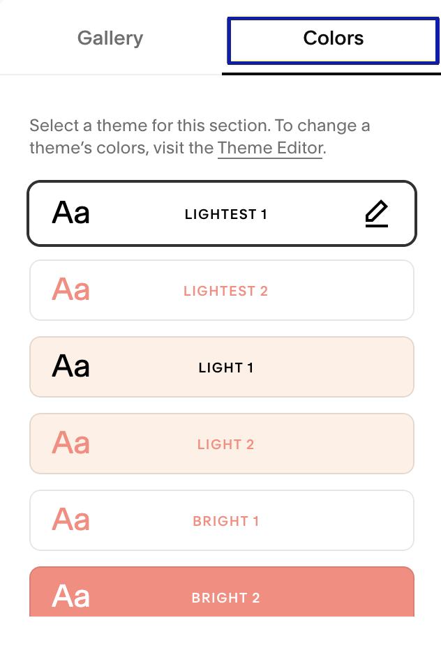The height and width of the screenshot is (657, 441).
Task: Click the Aa preview in Bright 1
Action: pyautogui.click(x=71, y=519)
